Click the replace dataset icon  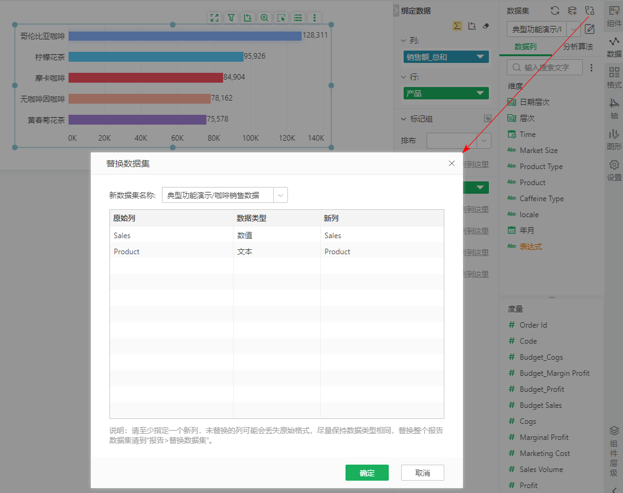pos(590,10)
